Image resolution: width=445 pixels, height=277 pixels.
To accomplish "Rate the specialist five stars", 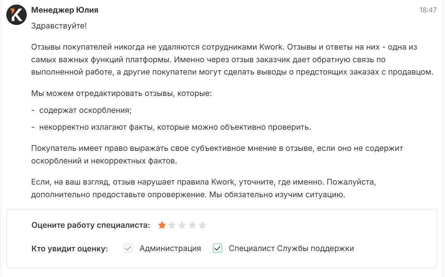I will [x=202, y=225].
